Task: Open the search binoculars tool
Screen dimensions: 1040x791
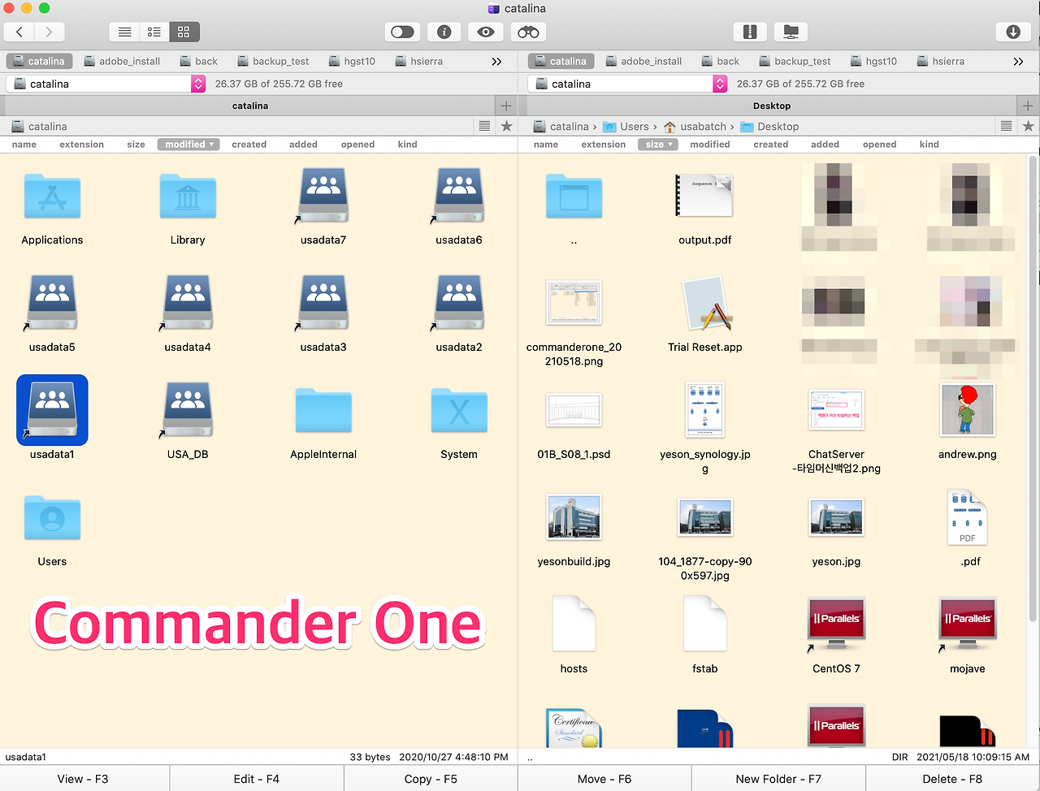Action: pyautogui.click(x=527, y=32)
